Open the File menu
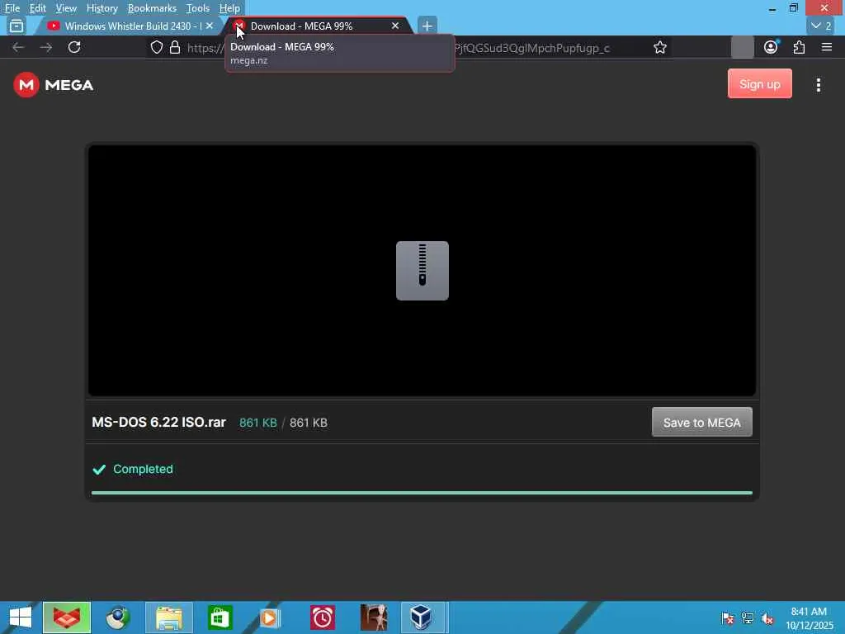 (x=12, y=8)
